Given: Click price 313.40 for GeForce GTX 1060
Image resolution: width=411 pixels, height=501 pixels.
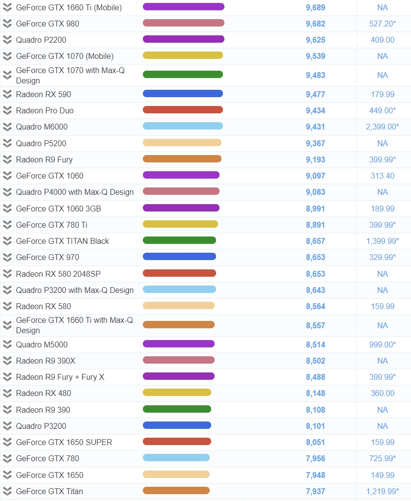Looking at the screenshot, I should pos(383,176).
